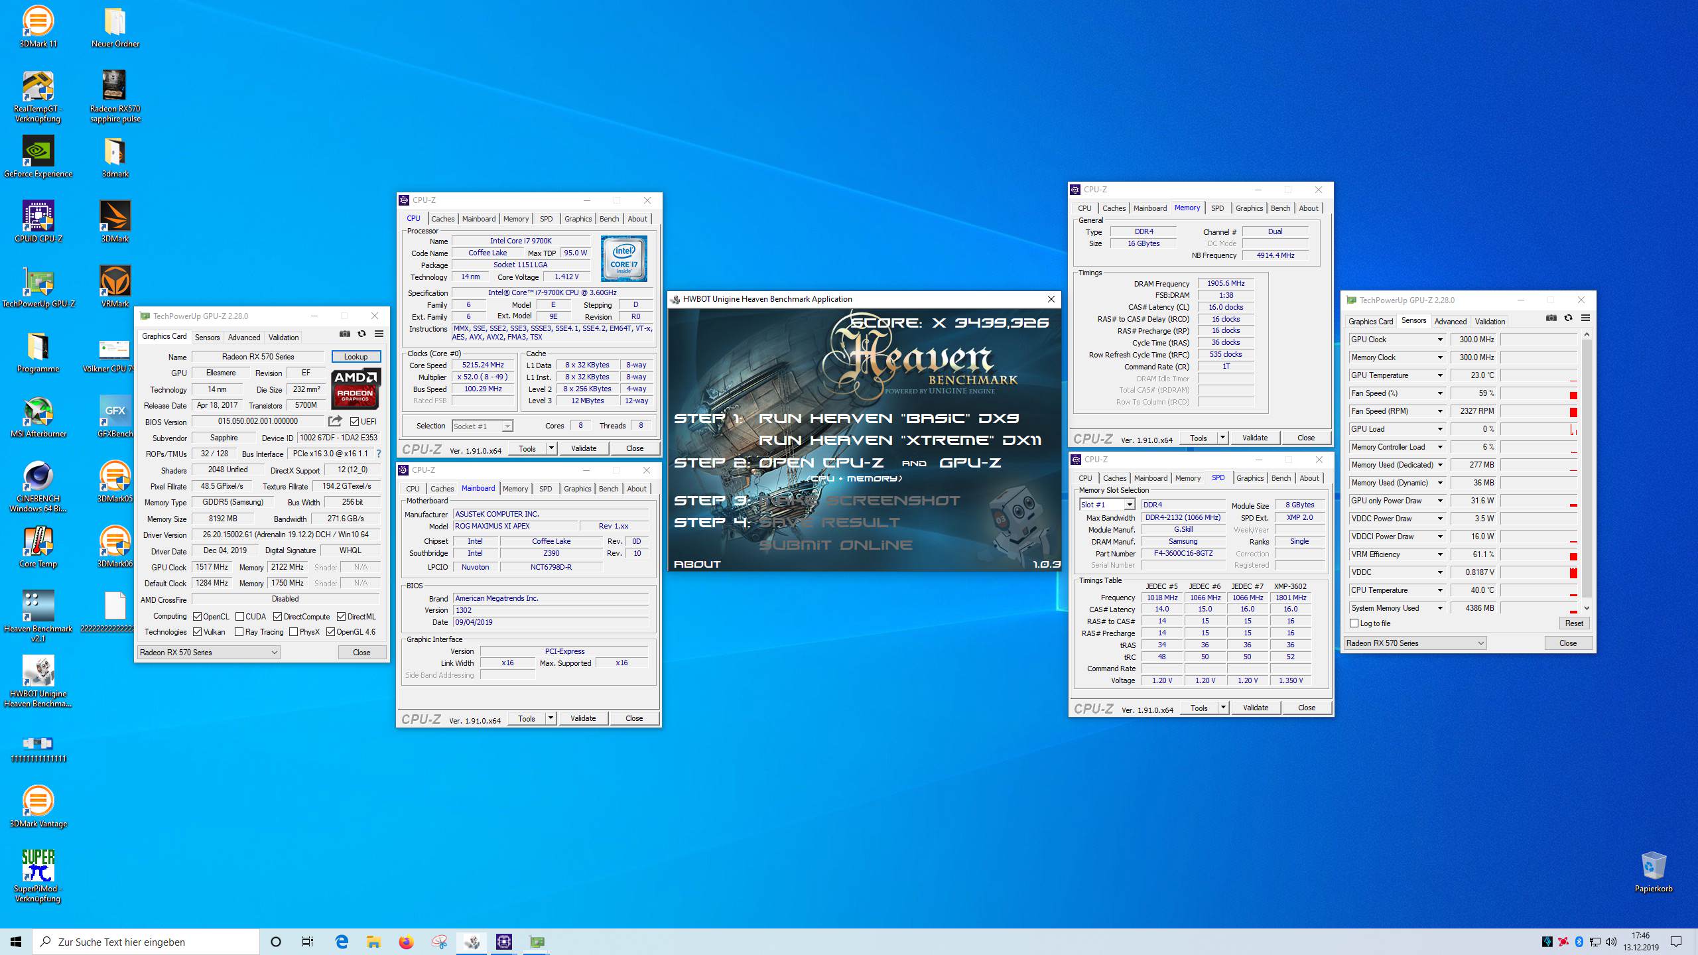Open the Socket #1 selection dropdown in CPU-Z
The image size is (1698, 955).
tap(482, 426)
